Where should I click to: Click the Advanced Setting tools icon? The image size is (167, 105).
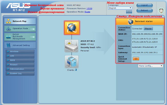tap(8, 45)
